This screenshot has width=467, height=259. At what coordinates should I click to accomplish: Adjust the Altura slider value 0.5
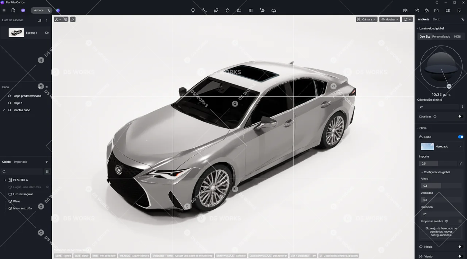coord(441,186)
